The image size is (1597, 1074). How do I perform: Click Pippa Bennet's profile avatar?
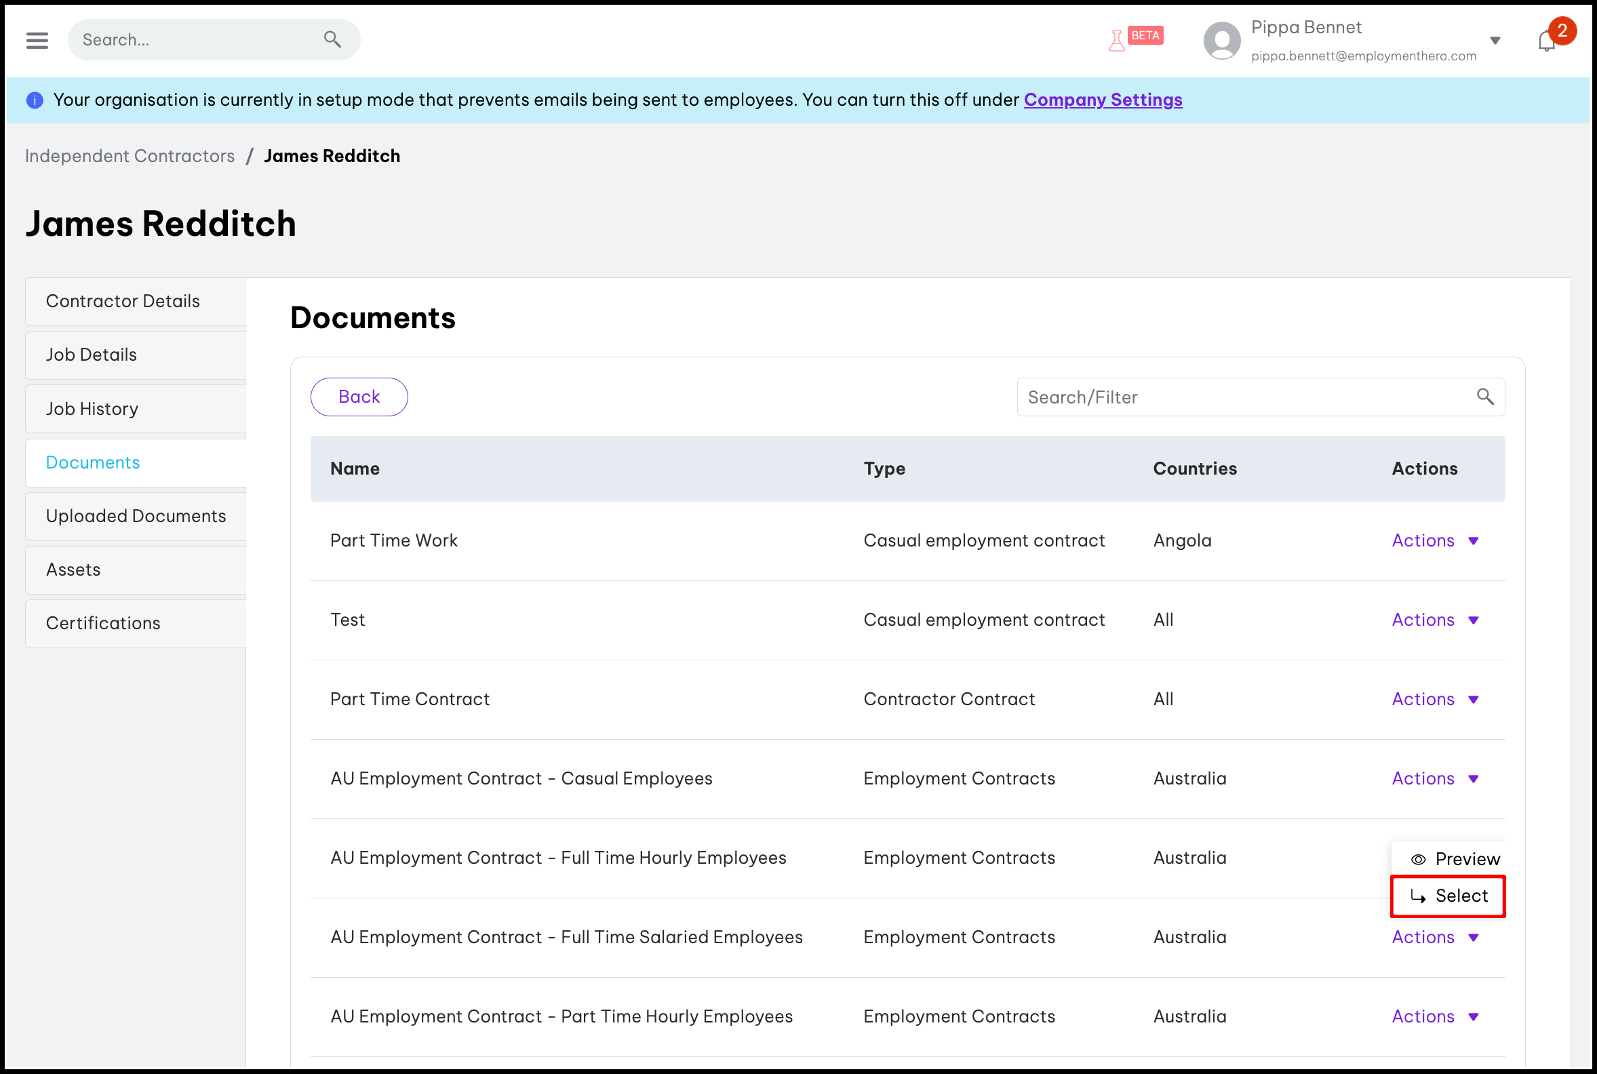(1221, 41)
